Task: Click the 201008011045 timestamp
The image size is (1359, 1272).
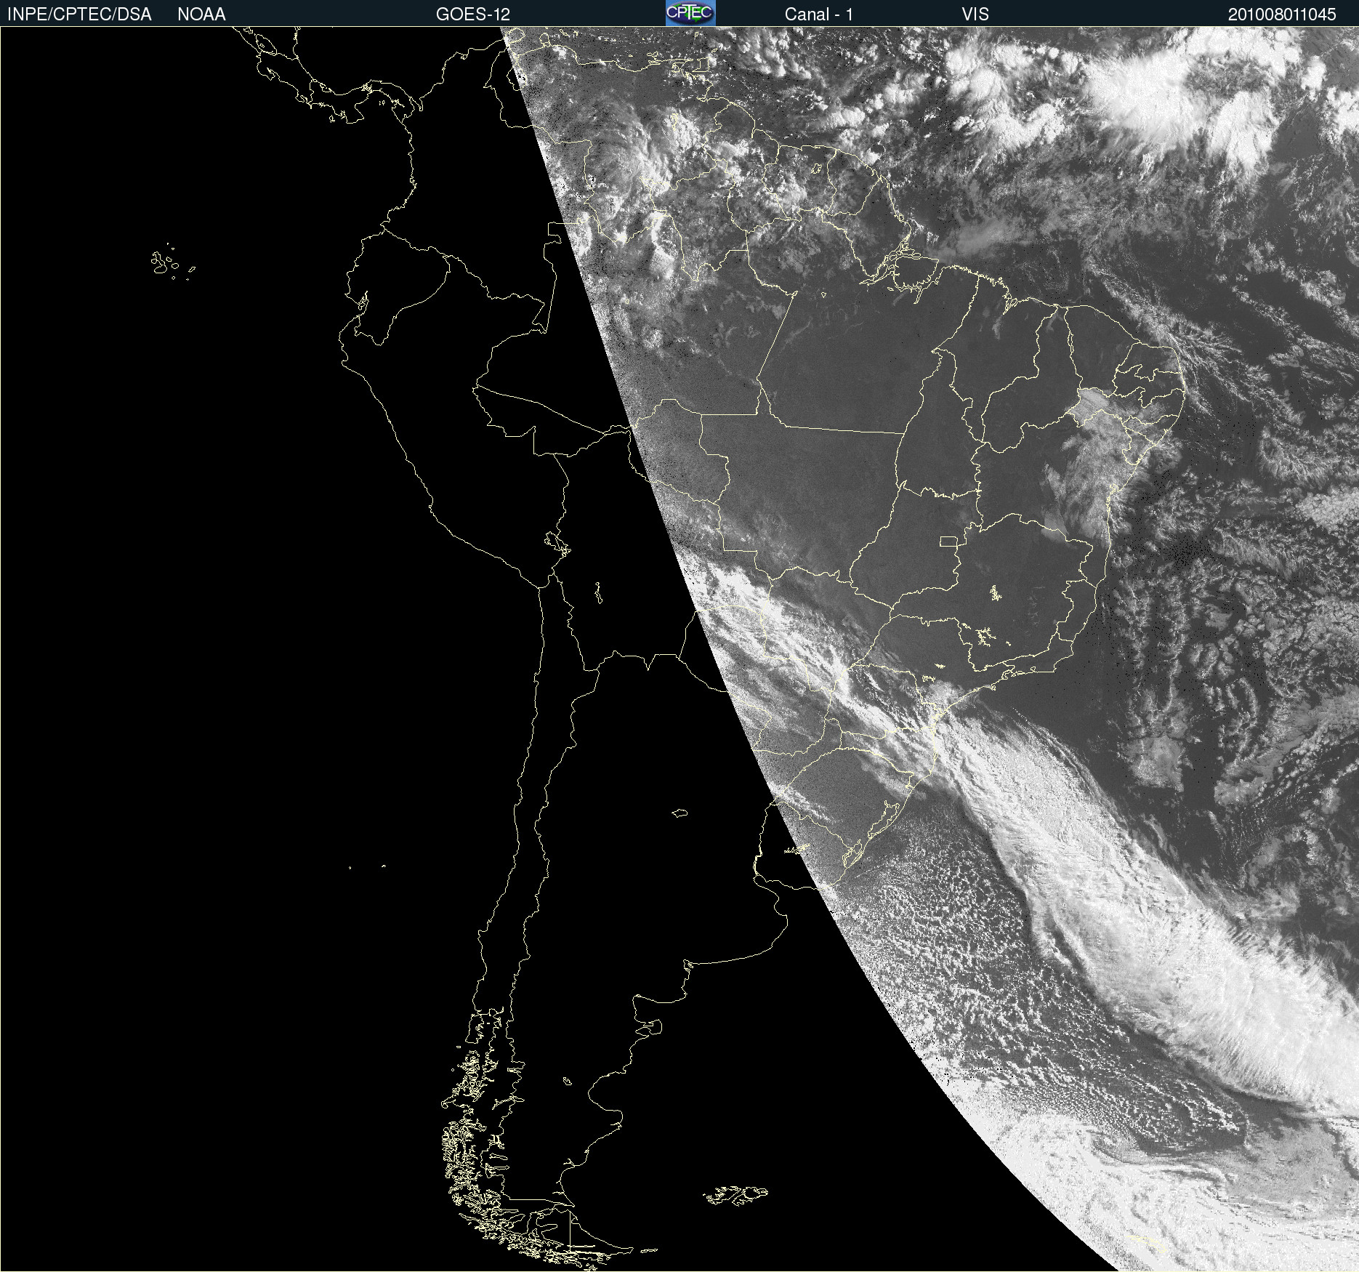Action: 1282,15
